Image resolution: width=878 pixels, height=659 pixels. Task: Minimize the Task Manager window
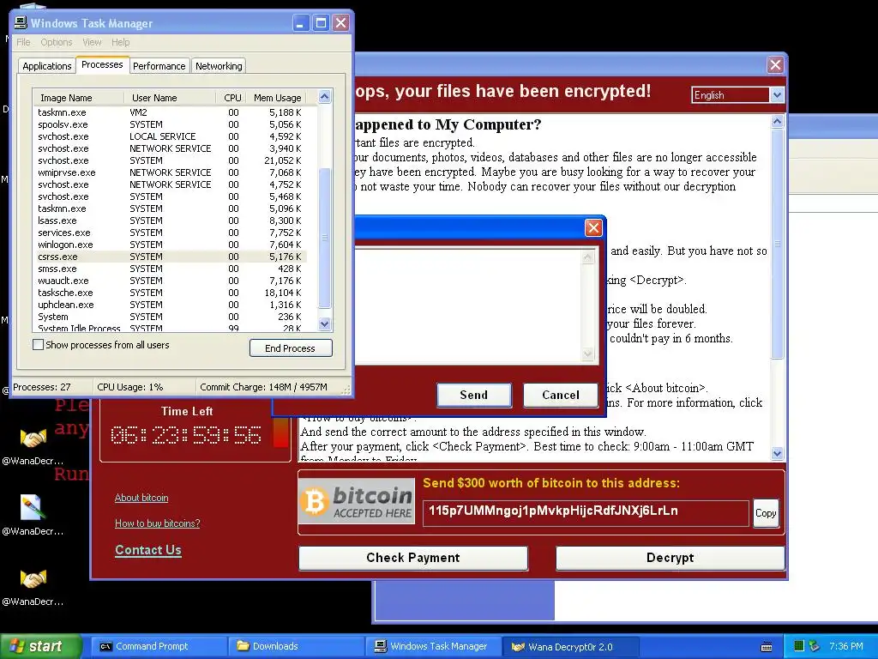(x=301, y=23)
